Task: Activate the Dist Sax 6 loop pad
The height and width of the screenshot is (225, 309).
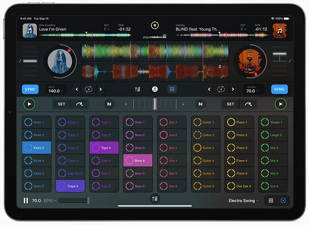Action: (x=239, y=186)
